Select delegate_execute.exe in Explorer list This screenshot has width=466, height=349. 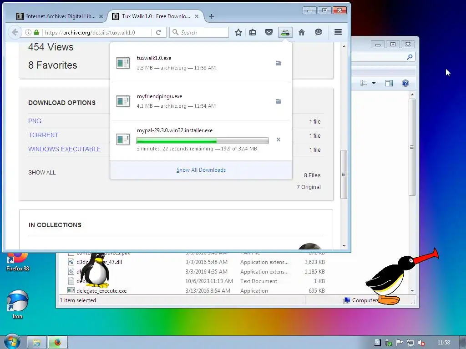tap(101, 291)
